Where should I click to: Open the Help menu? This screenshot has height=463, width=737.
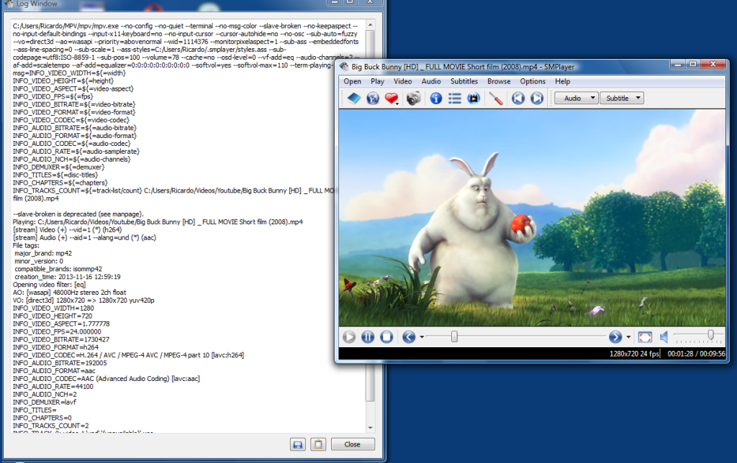click(x=562, y=81)
